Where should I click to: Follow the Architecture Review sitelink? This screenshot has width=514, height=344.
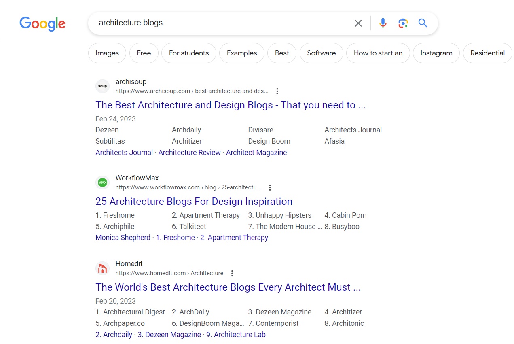click(x=189, y=153)
